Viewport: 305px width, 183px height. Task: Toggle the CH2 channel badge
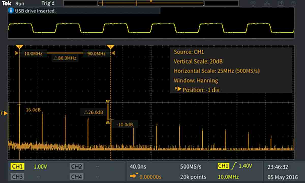tap(77, 167)
